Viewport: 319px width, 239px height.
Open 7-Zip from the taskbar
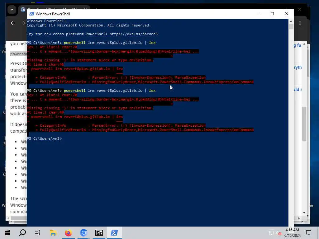pos(99,233)
